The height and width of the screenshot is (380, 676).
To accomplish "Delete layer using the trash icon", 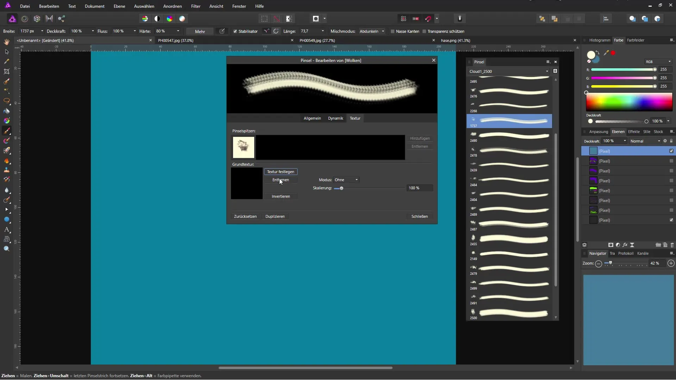I will (x=672, y=245).
